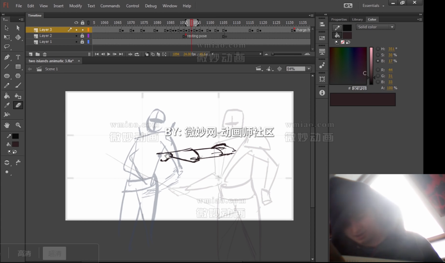Choose the Lasso tool
Viewport: 445px width, 263px height.
(x=7, y=47)
